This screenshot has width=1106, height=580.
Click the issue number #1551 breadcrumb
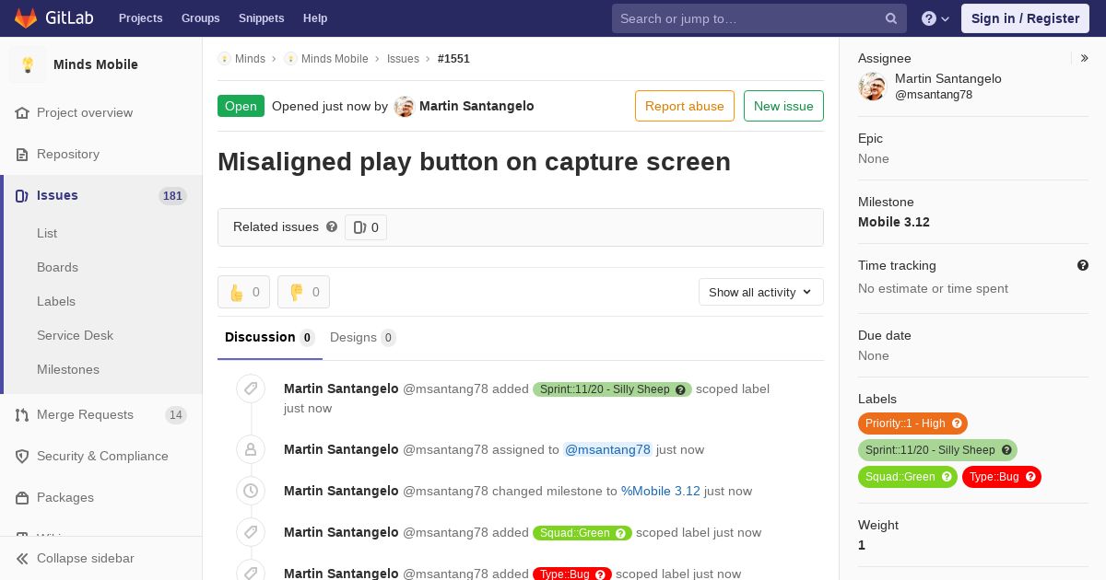(453, 59)
